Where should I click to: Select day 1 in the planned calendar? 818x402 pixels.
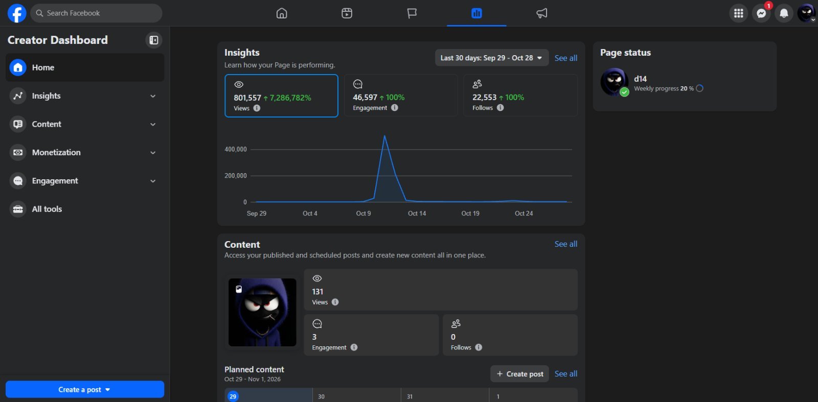[x=534, y=395]
